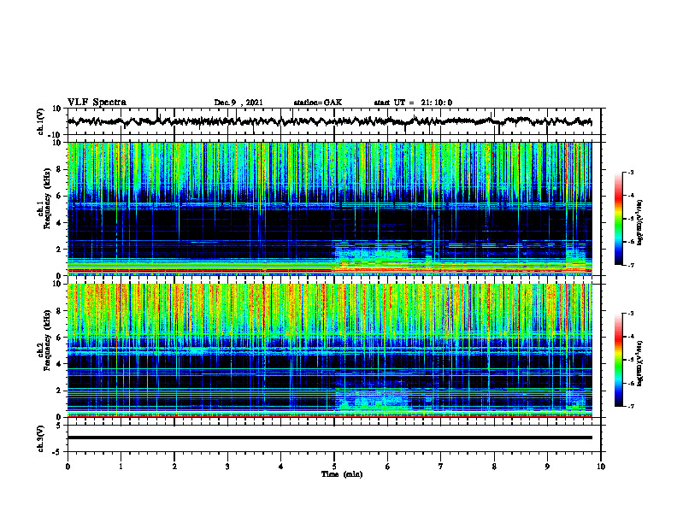Viewport: 677px width, 523px height.
Task: Click the "-3" label on the ch.2 color scale
Action: pos(631,314)
